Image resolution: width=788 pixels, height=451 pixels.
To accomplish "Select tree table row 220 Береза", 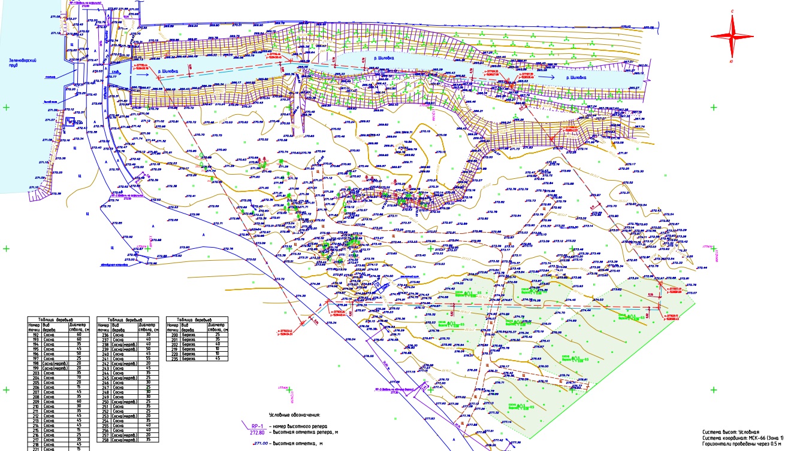I will [x=197, y=354].
